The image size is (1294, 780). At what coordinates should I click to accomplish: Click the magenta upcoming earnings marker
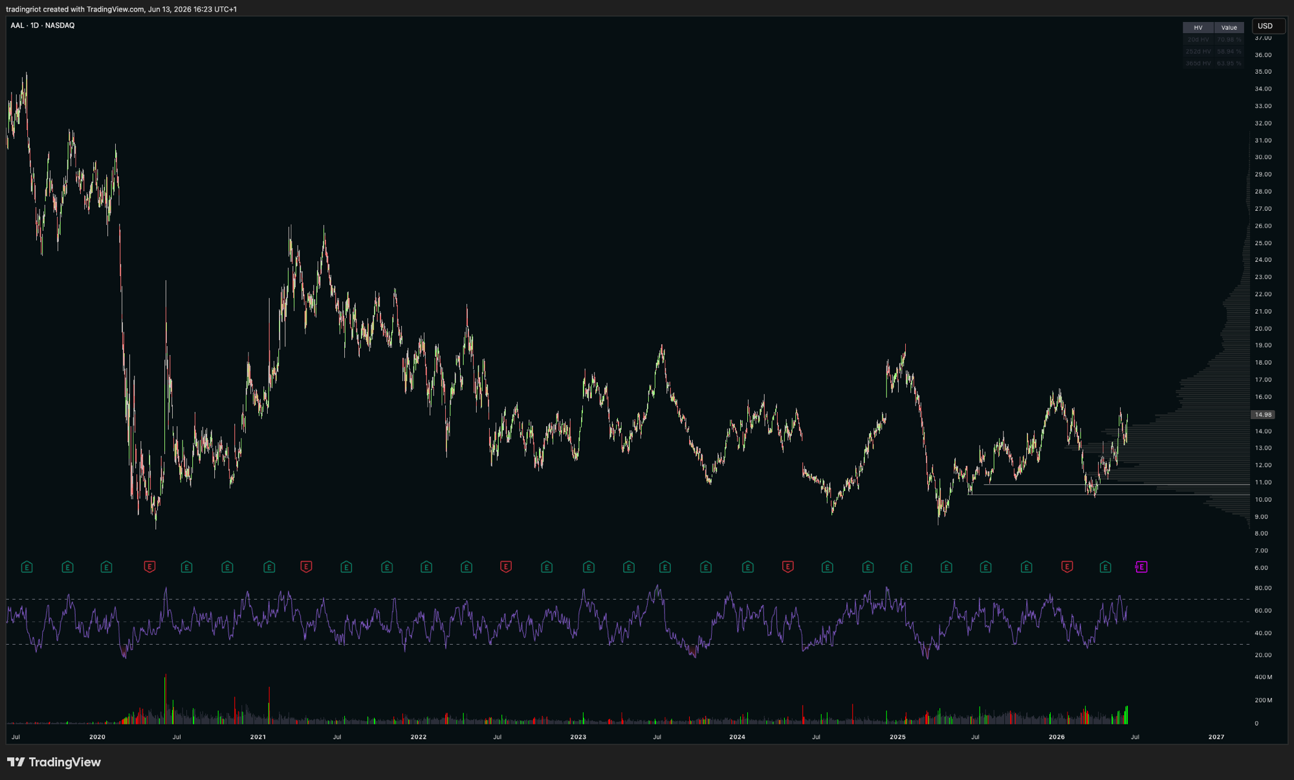1141,567
